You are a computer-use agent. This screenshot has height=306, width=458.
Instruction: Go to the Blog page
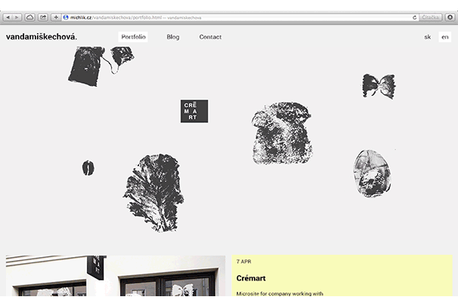click(x=173, y=37)
